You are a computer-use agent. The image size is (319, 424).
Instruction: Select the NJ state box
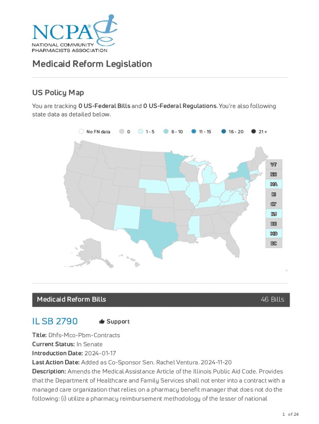coord(274,214)
